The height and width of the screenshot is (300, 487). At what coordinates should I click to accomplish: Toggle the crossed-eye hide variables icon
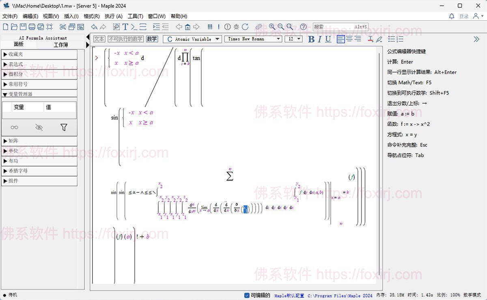tap(39, 127)
